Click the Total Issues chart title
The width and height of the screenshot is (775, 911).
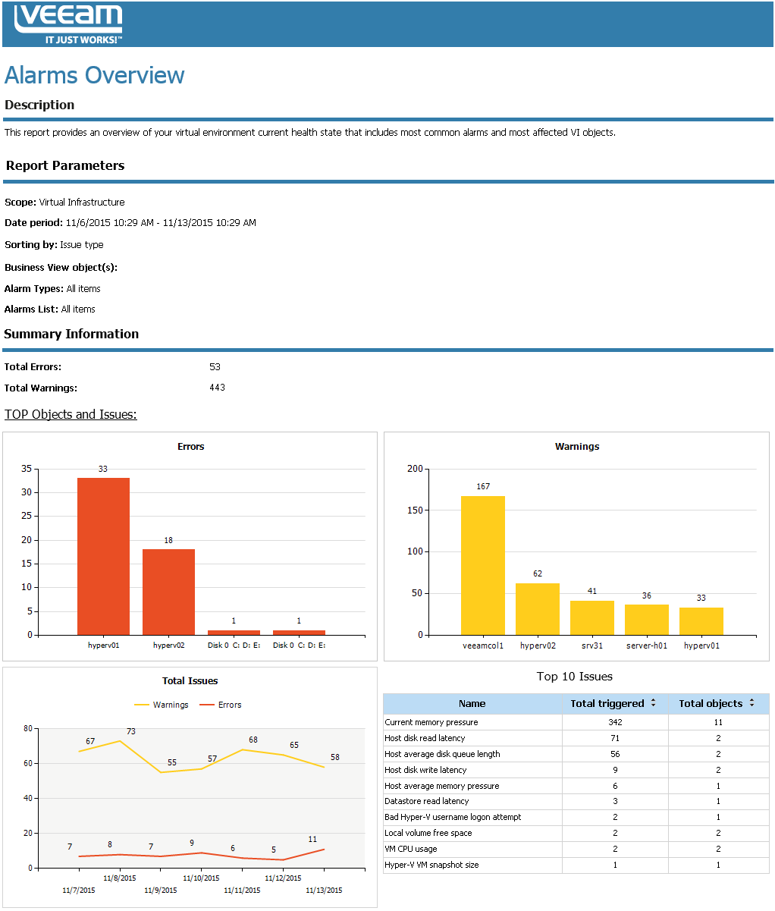(x=190, y=681)
